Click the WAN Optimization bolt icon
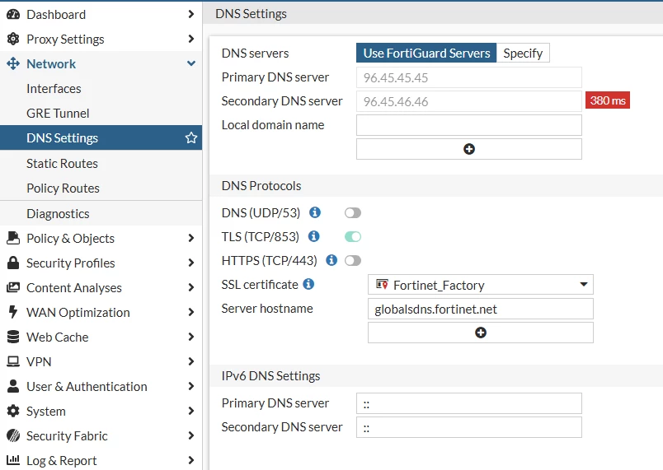Viewport: 663px width, 470px height. point(13,312)
